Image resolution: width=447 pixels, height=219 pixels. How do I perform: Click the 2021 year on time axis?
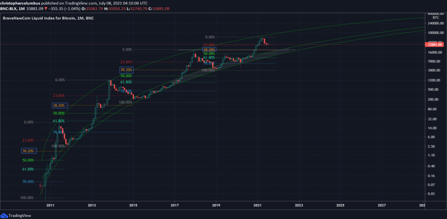tap(258, 205)
